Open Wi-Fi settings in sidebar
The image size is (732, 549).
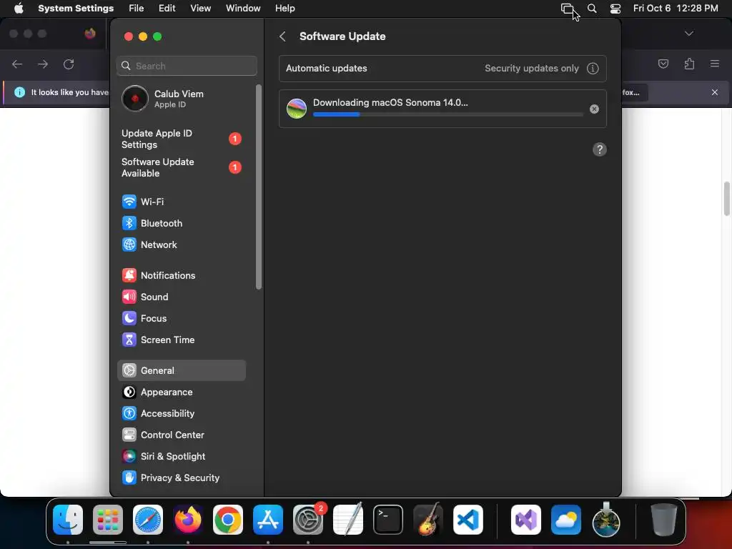[181, 202]
